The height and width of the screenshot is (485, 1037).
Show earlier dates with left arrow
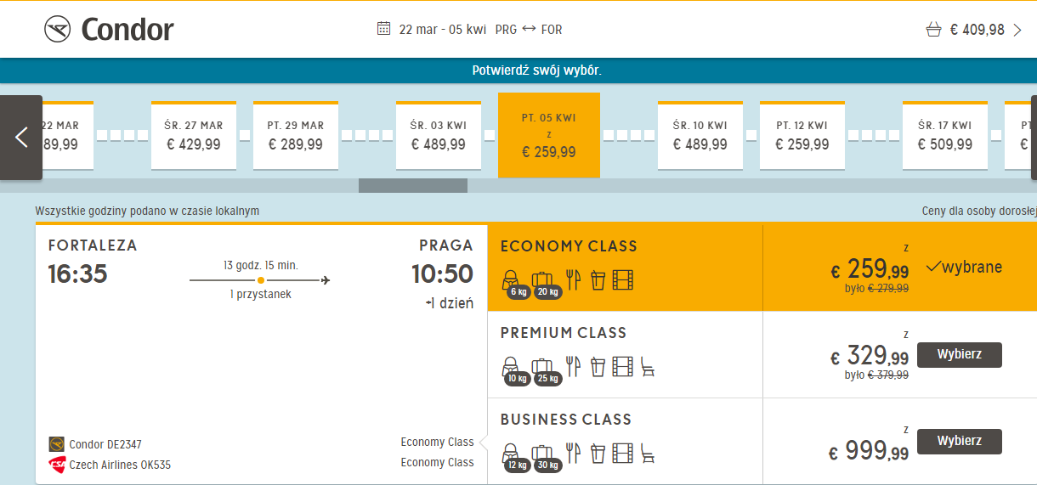coord(21,138)
